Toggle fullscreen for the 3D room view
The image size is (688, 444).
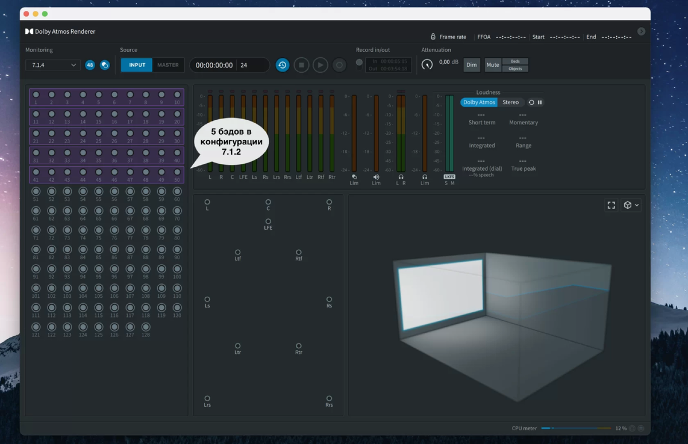coord(611,205)
